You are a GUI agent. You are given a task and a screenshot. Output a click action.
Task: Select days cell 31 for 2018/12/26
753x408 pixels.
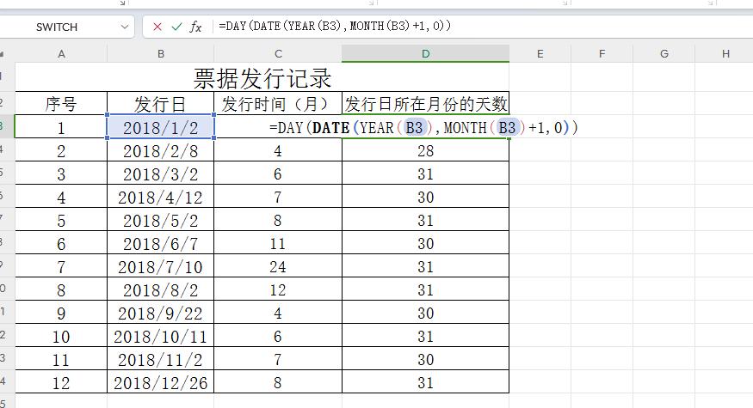pyautogui.click(x=425, y=382)
